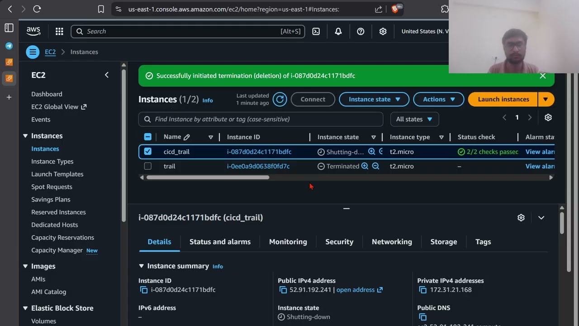This screenshot has width=579, height=326.
Task: Refresh the instances list
Action: [x=280, y=99]
